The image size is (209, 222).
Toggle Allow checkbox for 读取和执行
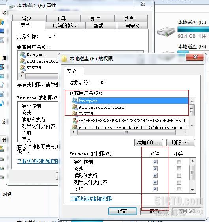[x=155, y=175]
